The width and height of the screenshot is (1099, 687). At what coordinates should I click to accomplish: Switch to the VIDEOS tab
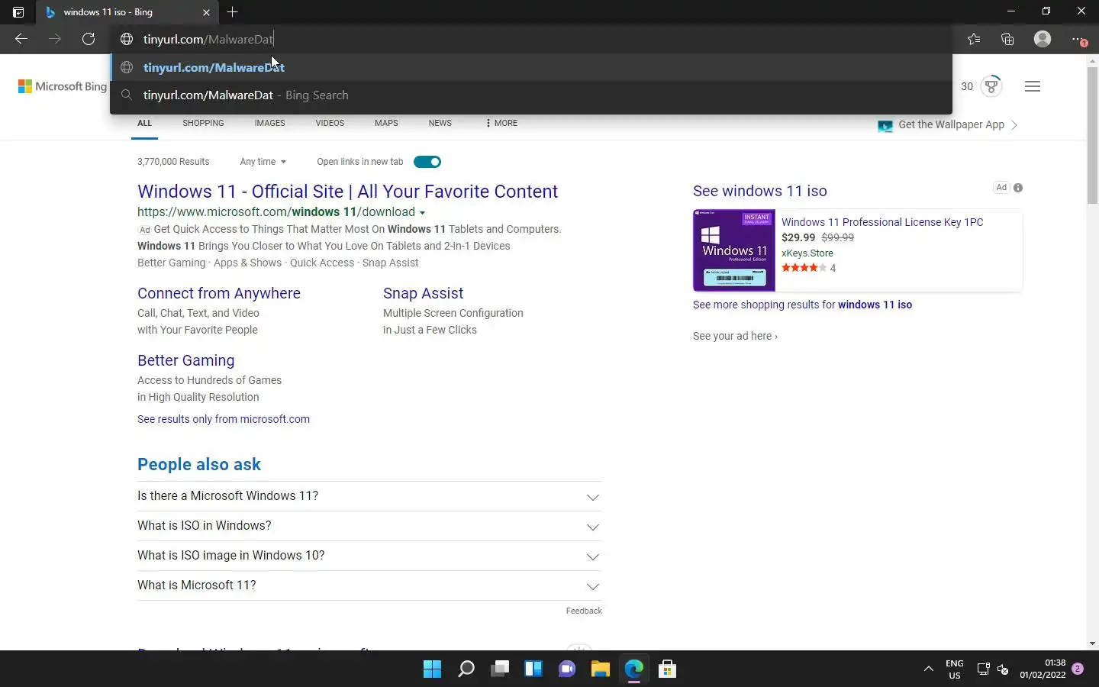pyautogui.click(x=330, y=123)
